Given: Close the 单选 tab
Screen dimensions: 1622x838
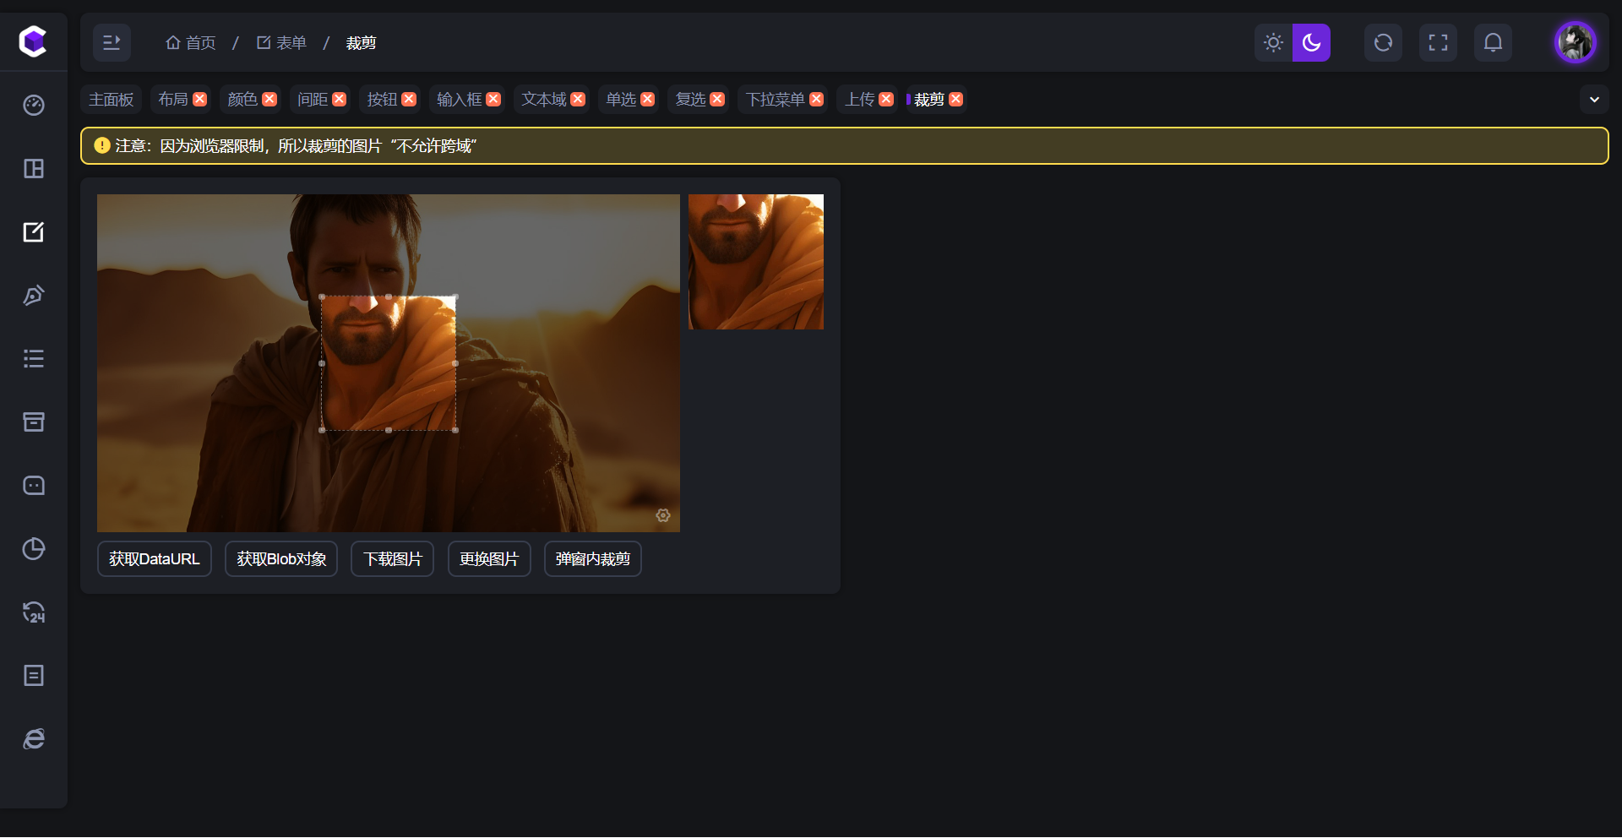Looking at the screenshot, I should (x=648, y=100).
